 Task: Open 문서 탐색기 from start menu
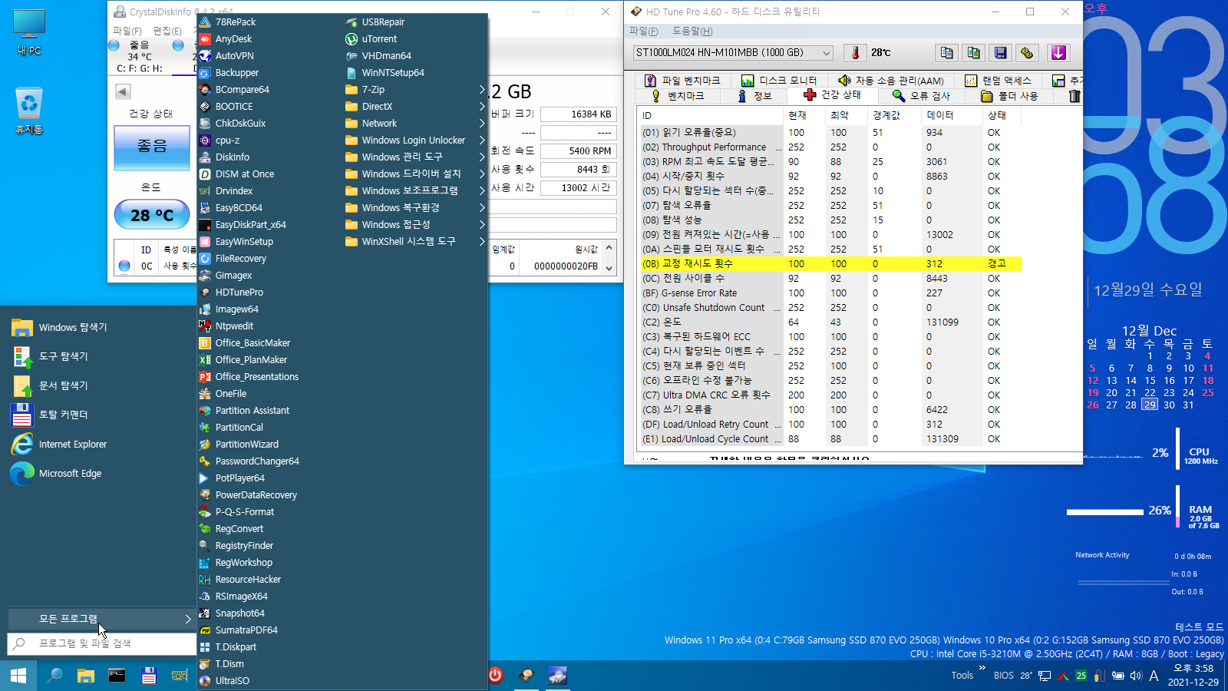pyautogui.click(x=64, y=386)
